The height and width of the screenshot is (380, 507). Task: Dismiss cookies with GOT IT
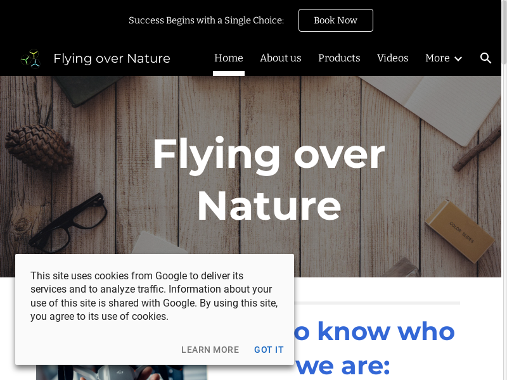(269, 350)
